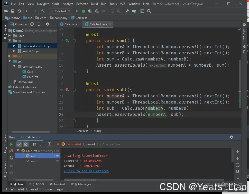The image size is (249, 194).
Task: Switch to the Calc.java editor tab
Action: pyautogui.click(x=70, y=24)
